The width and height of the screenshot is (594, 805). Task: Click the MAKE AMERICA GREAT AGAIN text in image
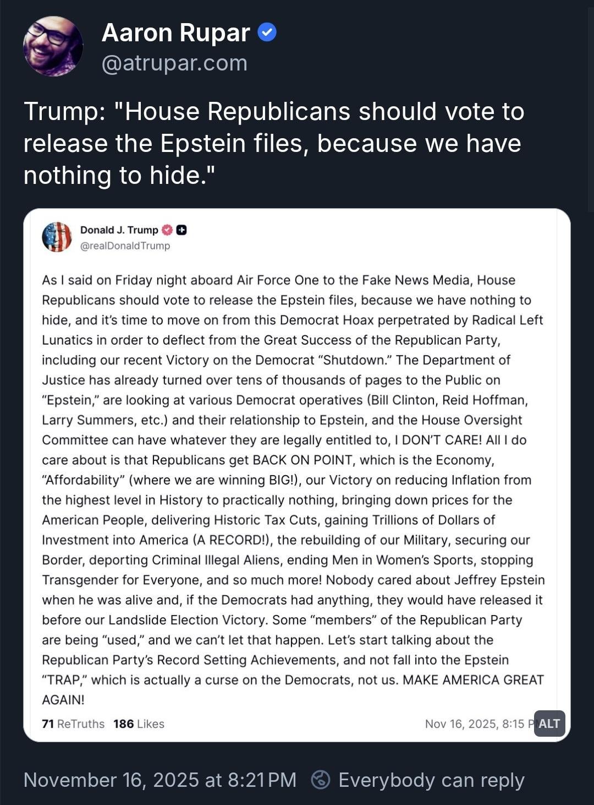[x=473, y=680]
